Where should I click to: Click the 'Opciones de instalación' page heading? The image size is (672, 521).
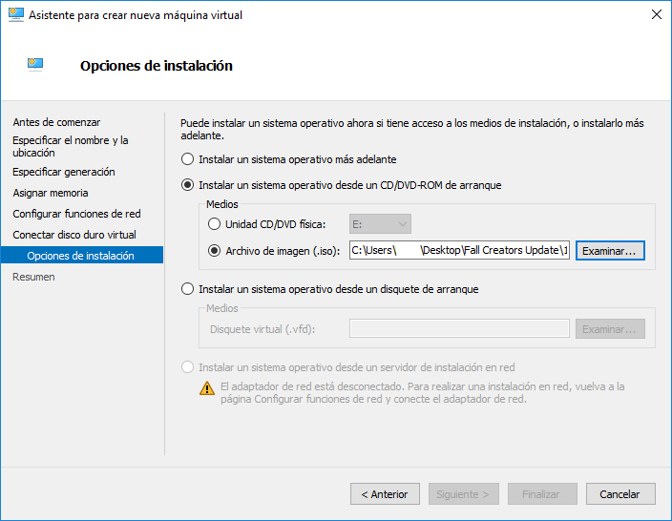click(157, 66)
